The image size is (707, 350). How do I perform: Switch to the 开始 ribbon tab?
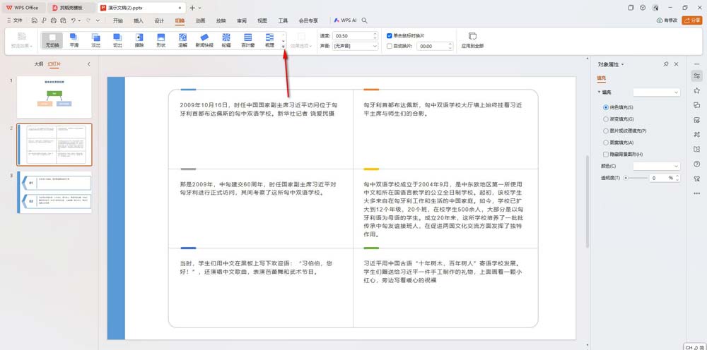(117, 20)
